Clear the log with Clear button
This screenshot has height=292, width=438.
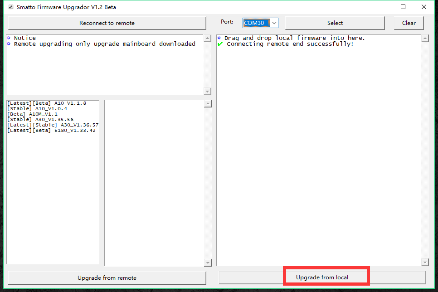click(409, 23)
